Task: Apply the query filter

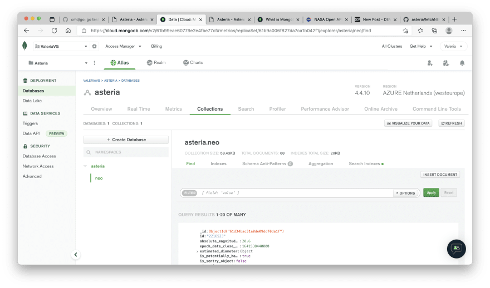Action: pos(431,192)
